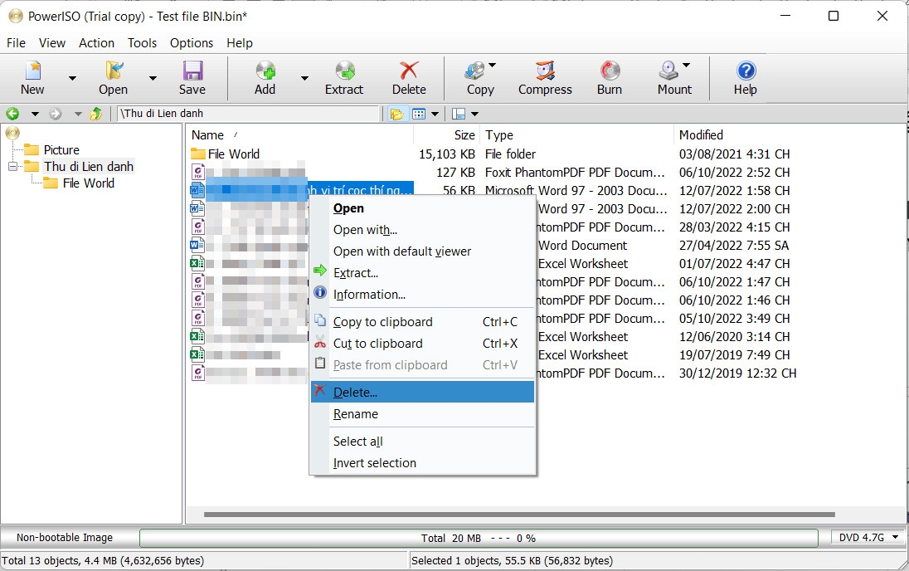The height and width of the screenshot is (571, 909).
Task: Open the Options menu
Action: tap(192, 43)
